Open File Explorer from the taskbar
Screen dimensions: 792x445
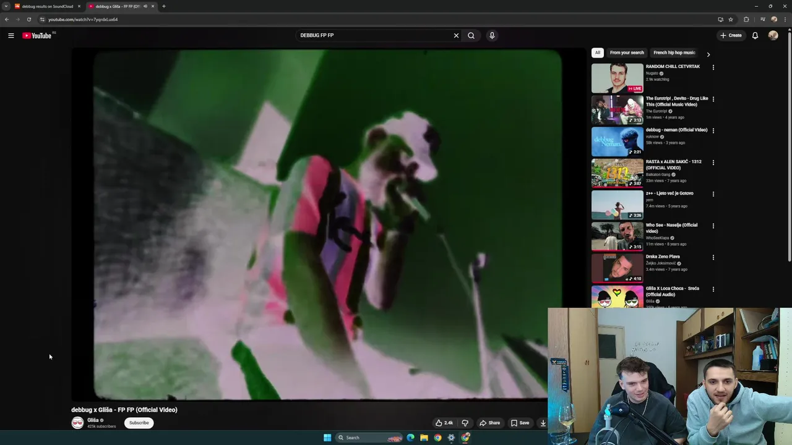click(424, 438)
